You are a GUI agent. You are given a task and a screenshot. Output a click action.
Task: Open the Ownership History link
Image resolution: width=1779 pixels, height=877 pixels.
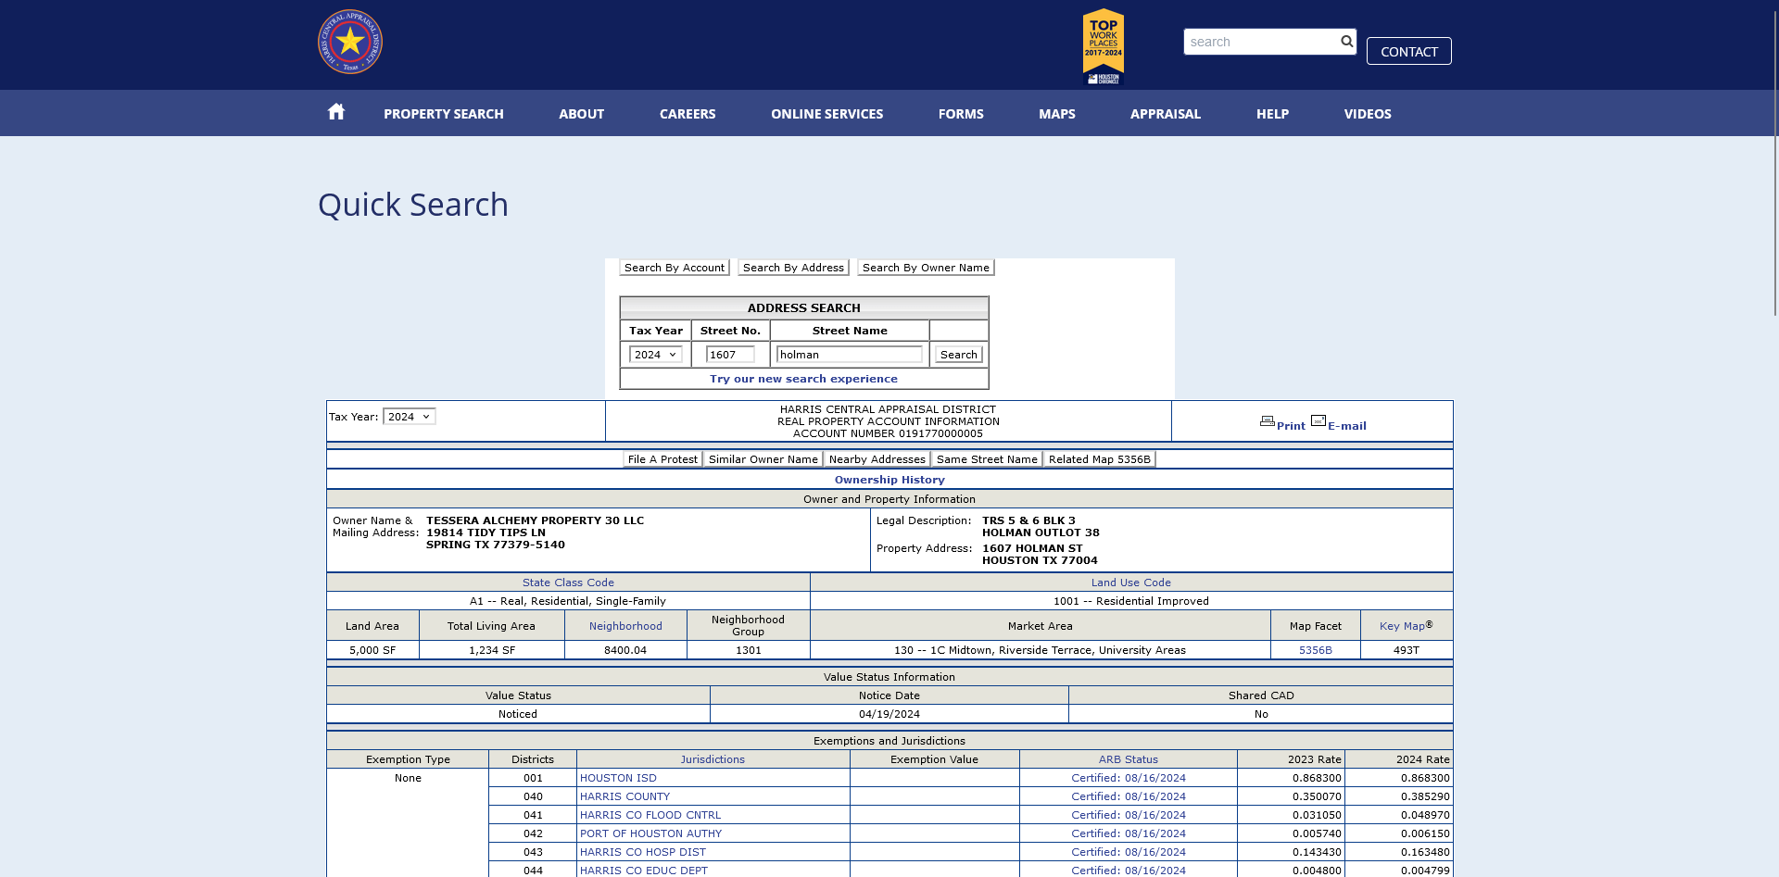point(889,480)
